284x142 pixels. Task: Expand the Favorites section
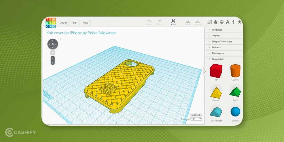224,30
